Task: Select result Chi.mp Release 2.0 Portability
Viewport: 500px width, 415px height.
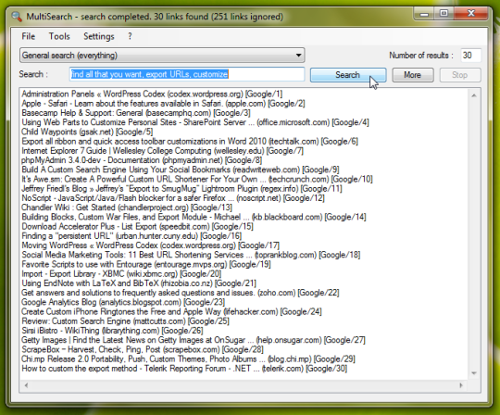Action: [x=189, y=358]
